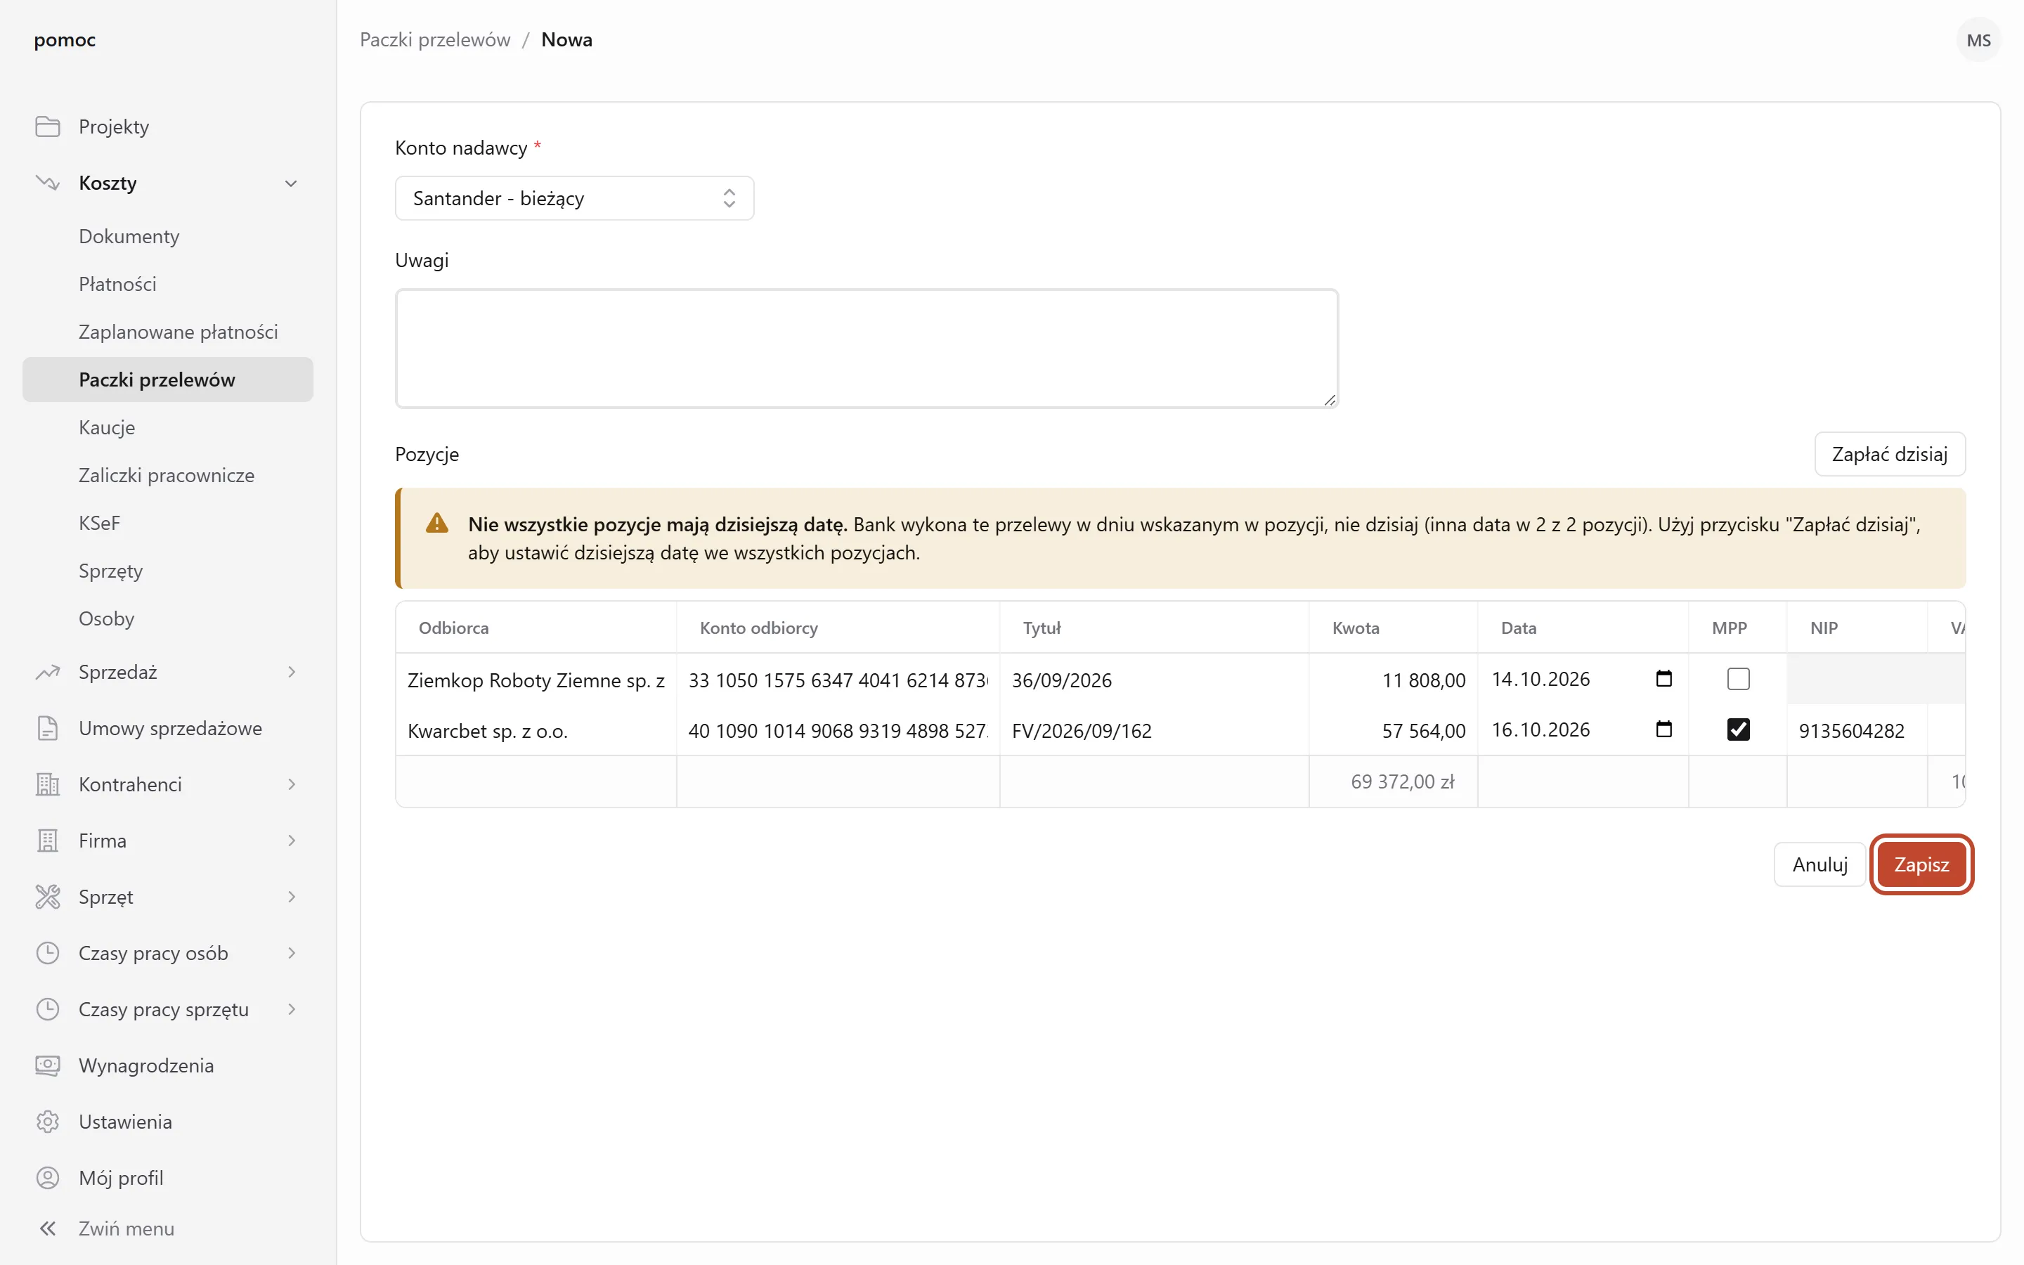Click the Czasy pracy osób clock icon
Screen dimensions: 2024x1265
point(48,952)
